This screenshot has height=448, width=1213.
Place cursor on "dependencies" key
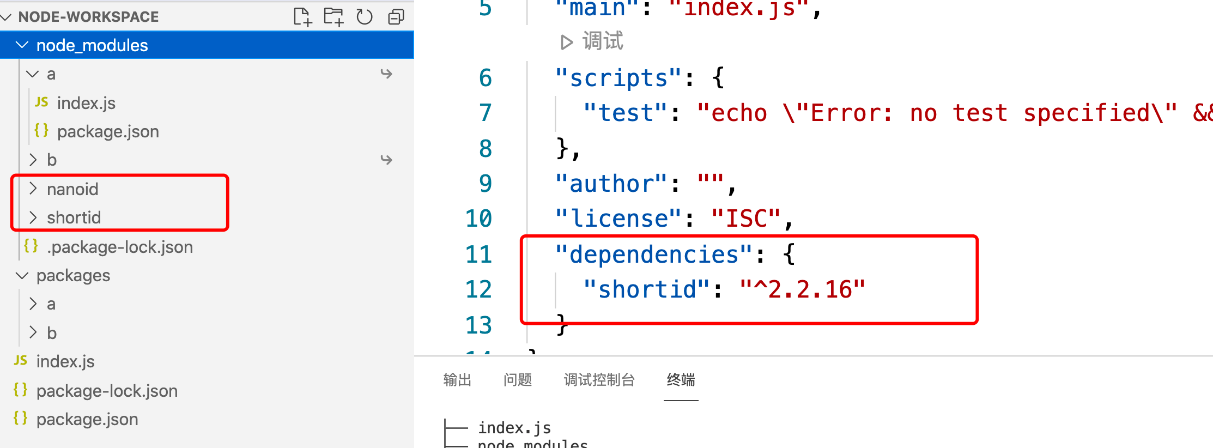click(654, 255)
